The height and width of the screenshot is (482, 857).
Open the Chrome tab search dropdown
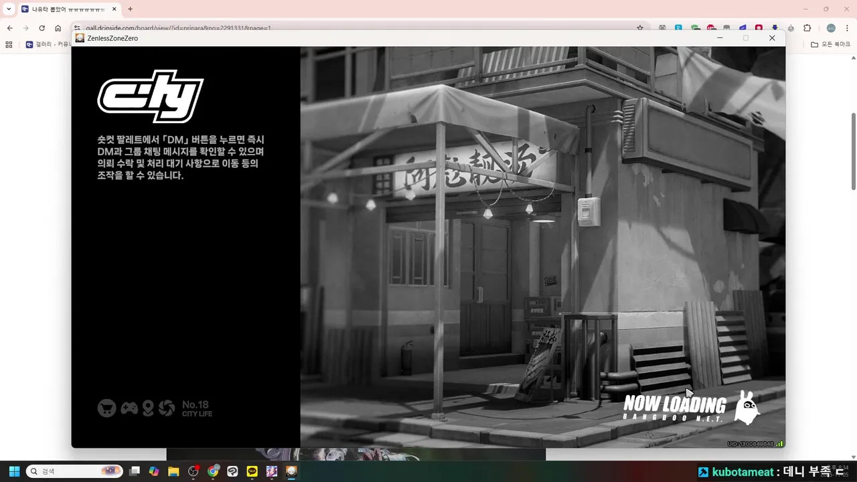point(9,9)
